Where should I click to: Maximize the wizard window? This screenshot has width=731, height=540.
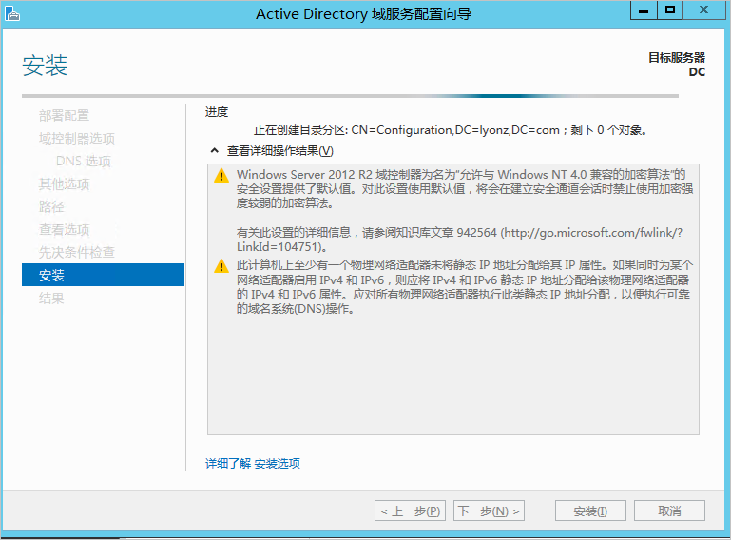[x=670, y=10]
